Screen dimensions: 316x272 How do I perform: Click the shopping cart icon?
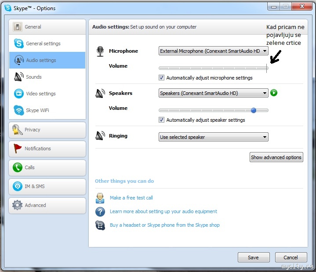[100, 225]
